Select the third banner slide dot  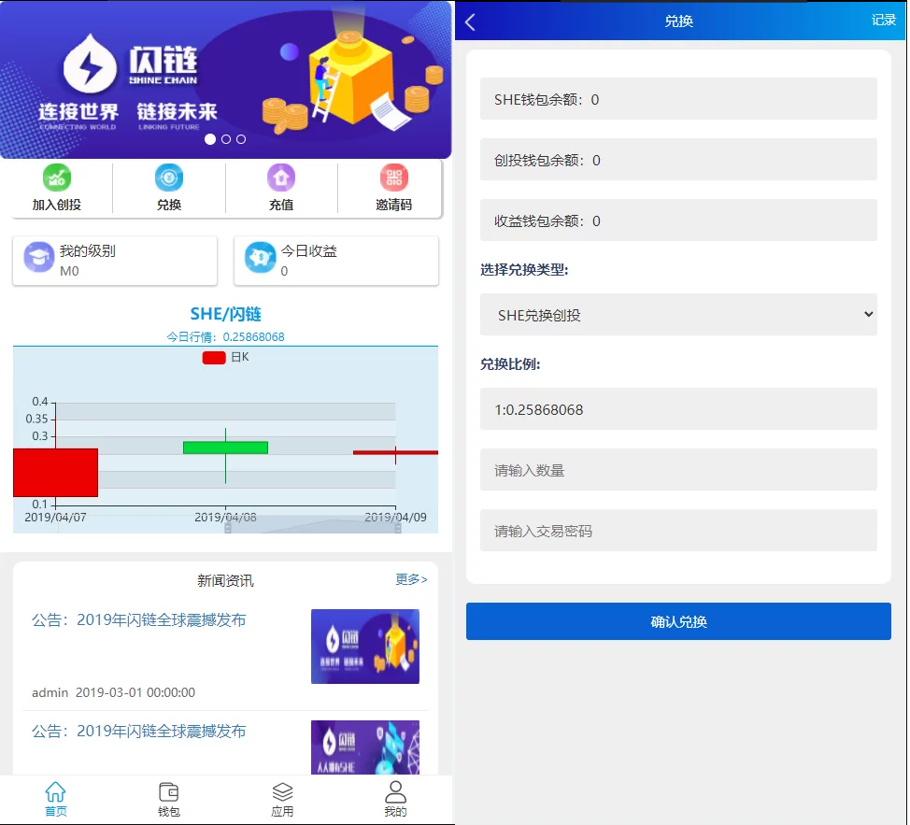click(240, 139)
